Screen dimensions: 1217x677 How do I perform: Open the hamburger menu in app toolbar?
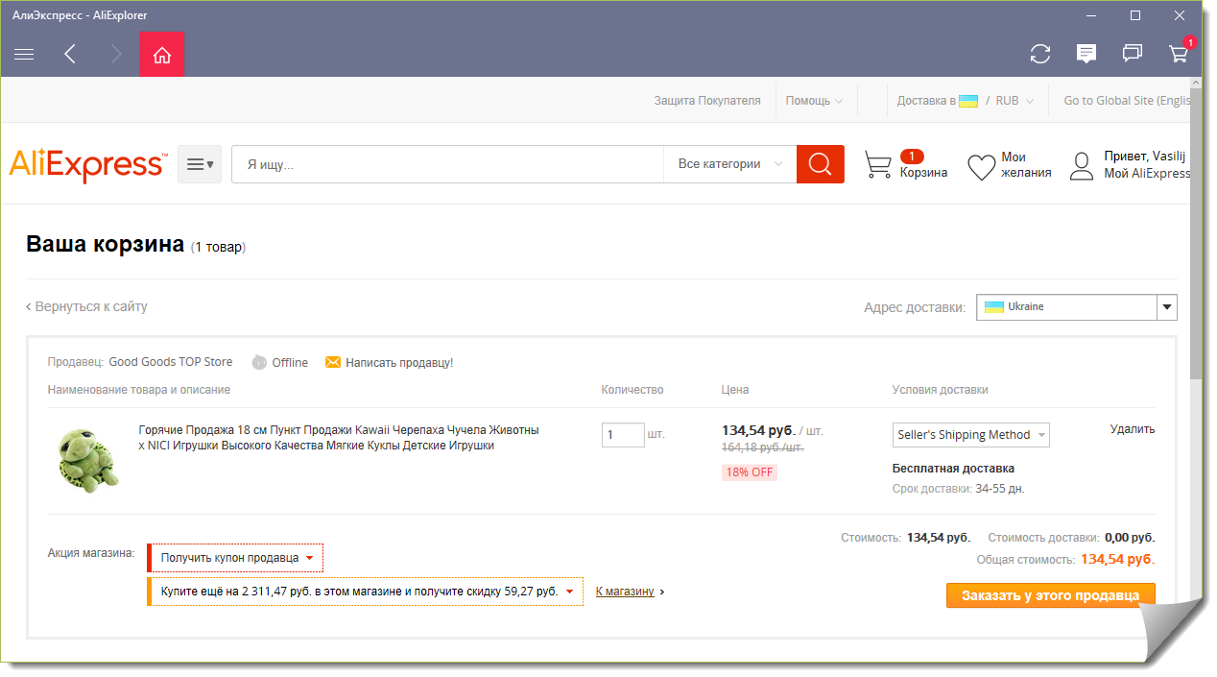coord(24,55)
